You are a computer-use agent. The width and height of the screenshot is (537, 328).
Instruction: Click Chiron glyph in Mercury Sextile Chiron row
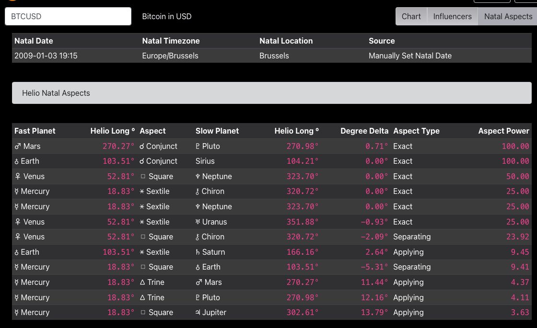click(x=197, y=192)
